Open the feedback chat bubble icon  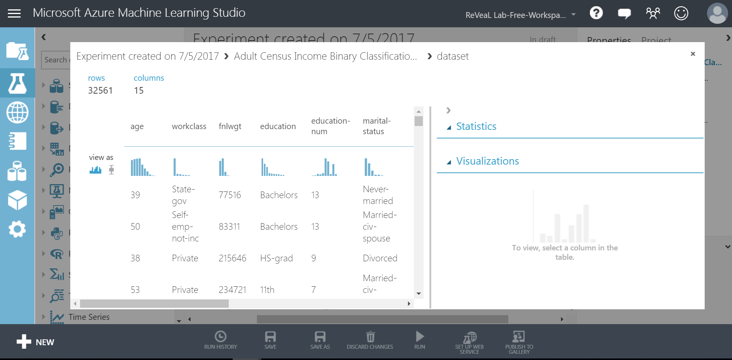[624, 14]
